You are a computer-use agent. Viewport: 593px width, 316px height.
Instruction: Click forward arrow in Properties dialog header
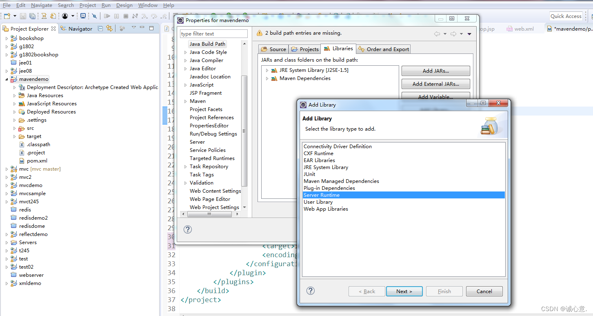click(453, 34)
